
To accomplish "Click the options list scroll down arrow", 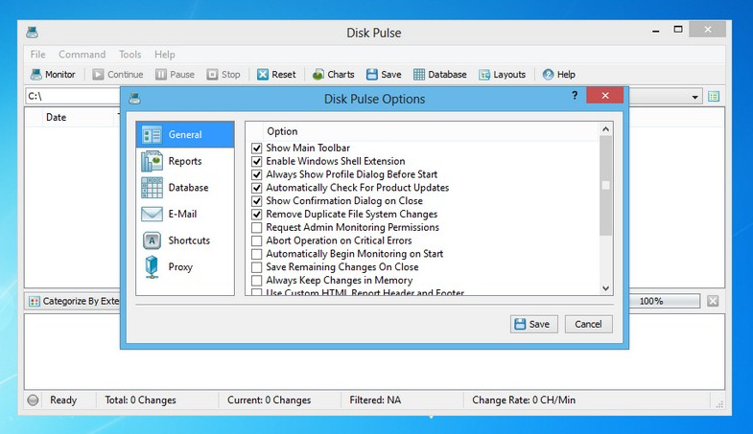I will click(606, 288).
